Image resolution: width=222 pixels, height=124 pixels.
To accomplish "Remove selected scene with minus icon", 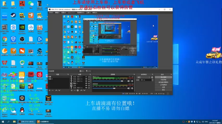I will point(53,90).
